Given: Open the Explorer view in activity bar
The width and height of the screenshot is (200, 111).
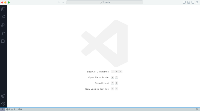Looking at the screenshot, I should click(3, 9).
